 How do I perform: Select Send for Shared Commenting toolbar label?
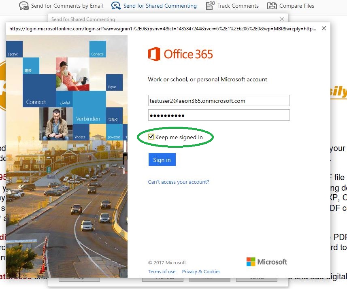160,6
